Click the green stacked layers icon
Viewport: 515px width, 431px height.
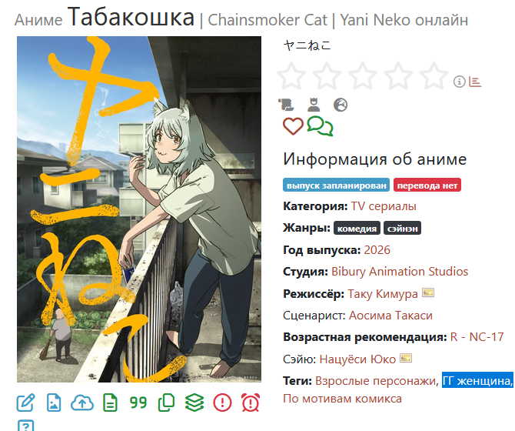pyautogui.click(x=194, y=403)
